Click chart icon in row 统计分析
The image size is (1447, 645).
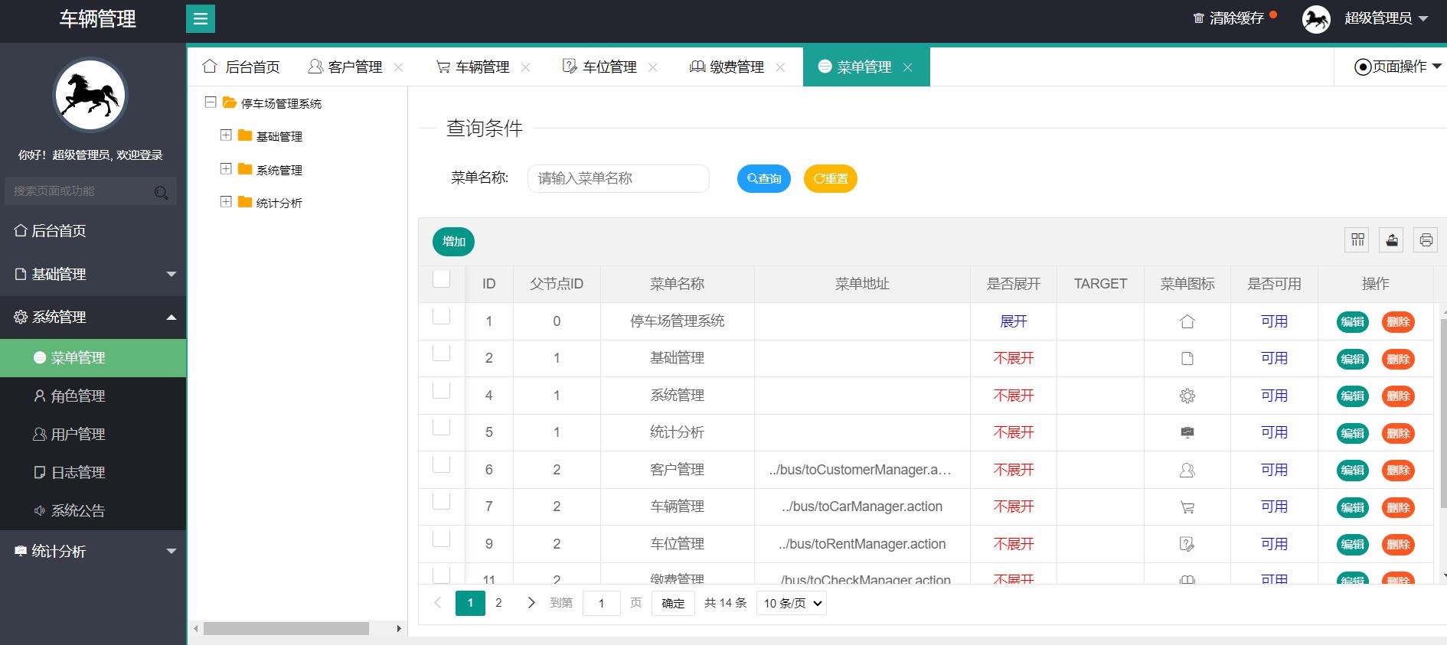pos(1187,433)
